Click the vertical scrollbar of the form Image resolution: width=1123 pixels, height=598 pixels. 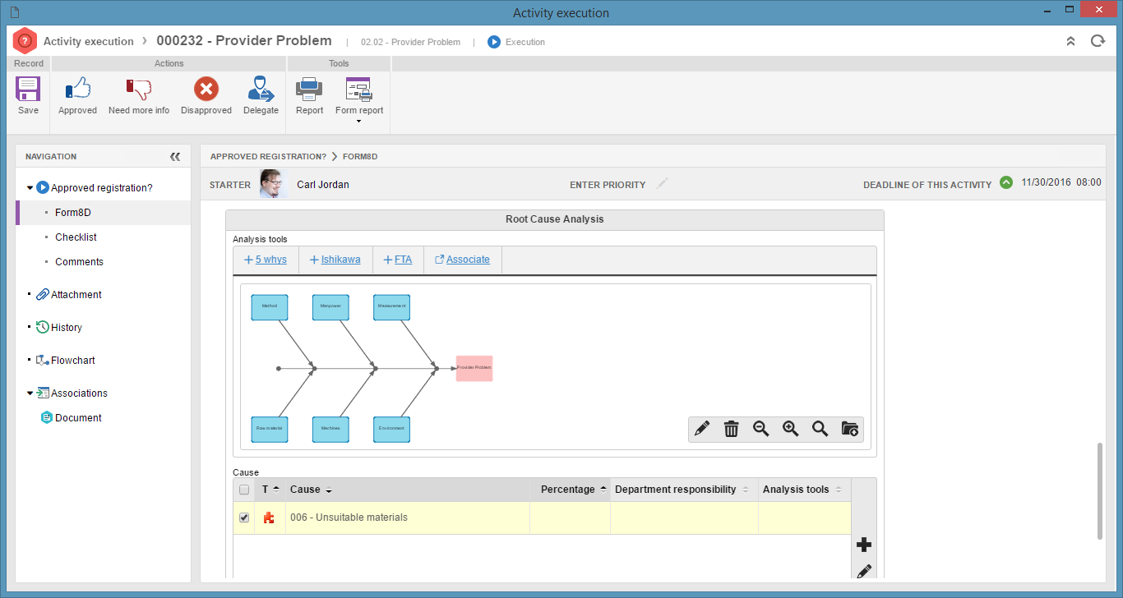[1100, 491]
